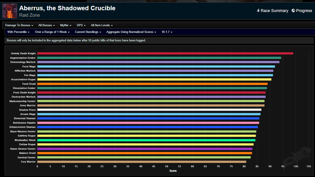Screen dimensions: 315x177
Task: Click the Balance Druid label
Action: [x=27, y=153]
